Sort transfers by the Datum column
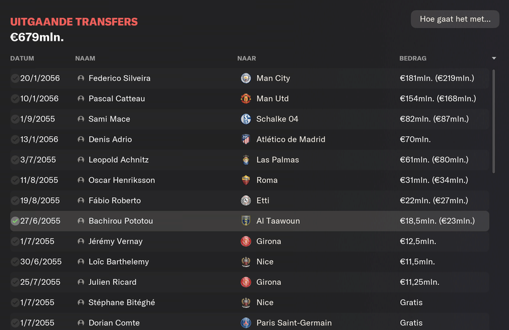 (x=22, y=58)
